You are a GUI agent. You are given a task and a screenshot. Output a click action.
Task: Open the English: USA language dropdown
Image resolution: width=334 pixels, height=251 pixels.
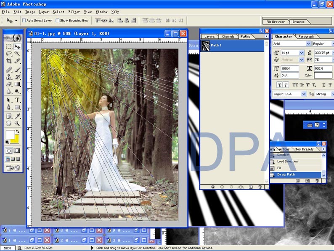304,94
